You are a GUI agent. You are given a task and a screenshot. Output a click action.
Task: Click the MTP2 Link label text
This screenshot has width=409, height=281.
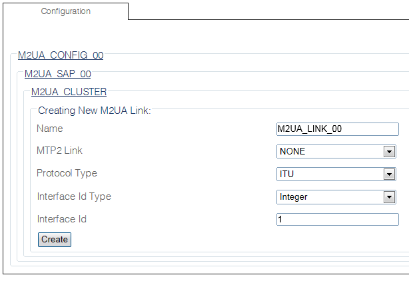pyautogui.click(x=59, y=150)
